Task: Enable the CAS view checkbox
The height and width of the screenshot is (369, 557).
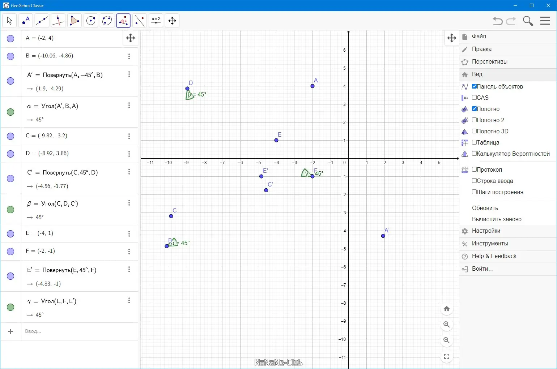Action: point(474,98)
